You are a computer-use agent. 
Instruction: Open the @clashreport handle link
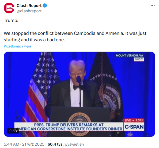point(29,11)
